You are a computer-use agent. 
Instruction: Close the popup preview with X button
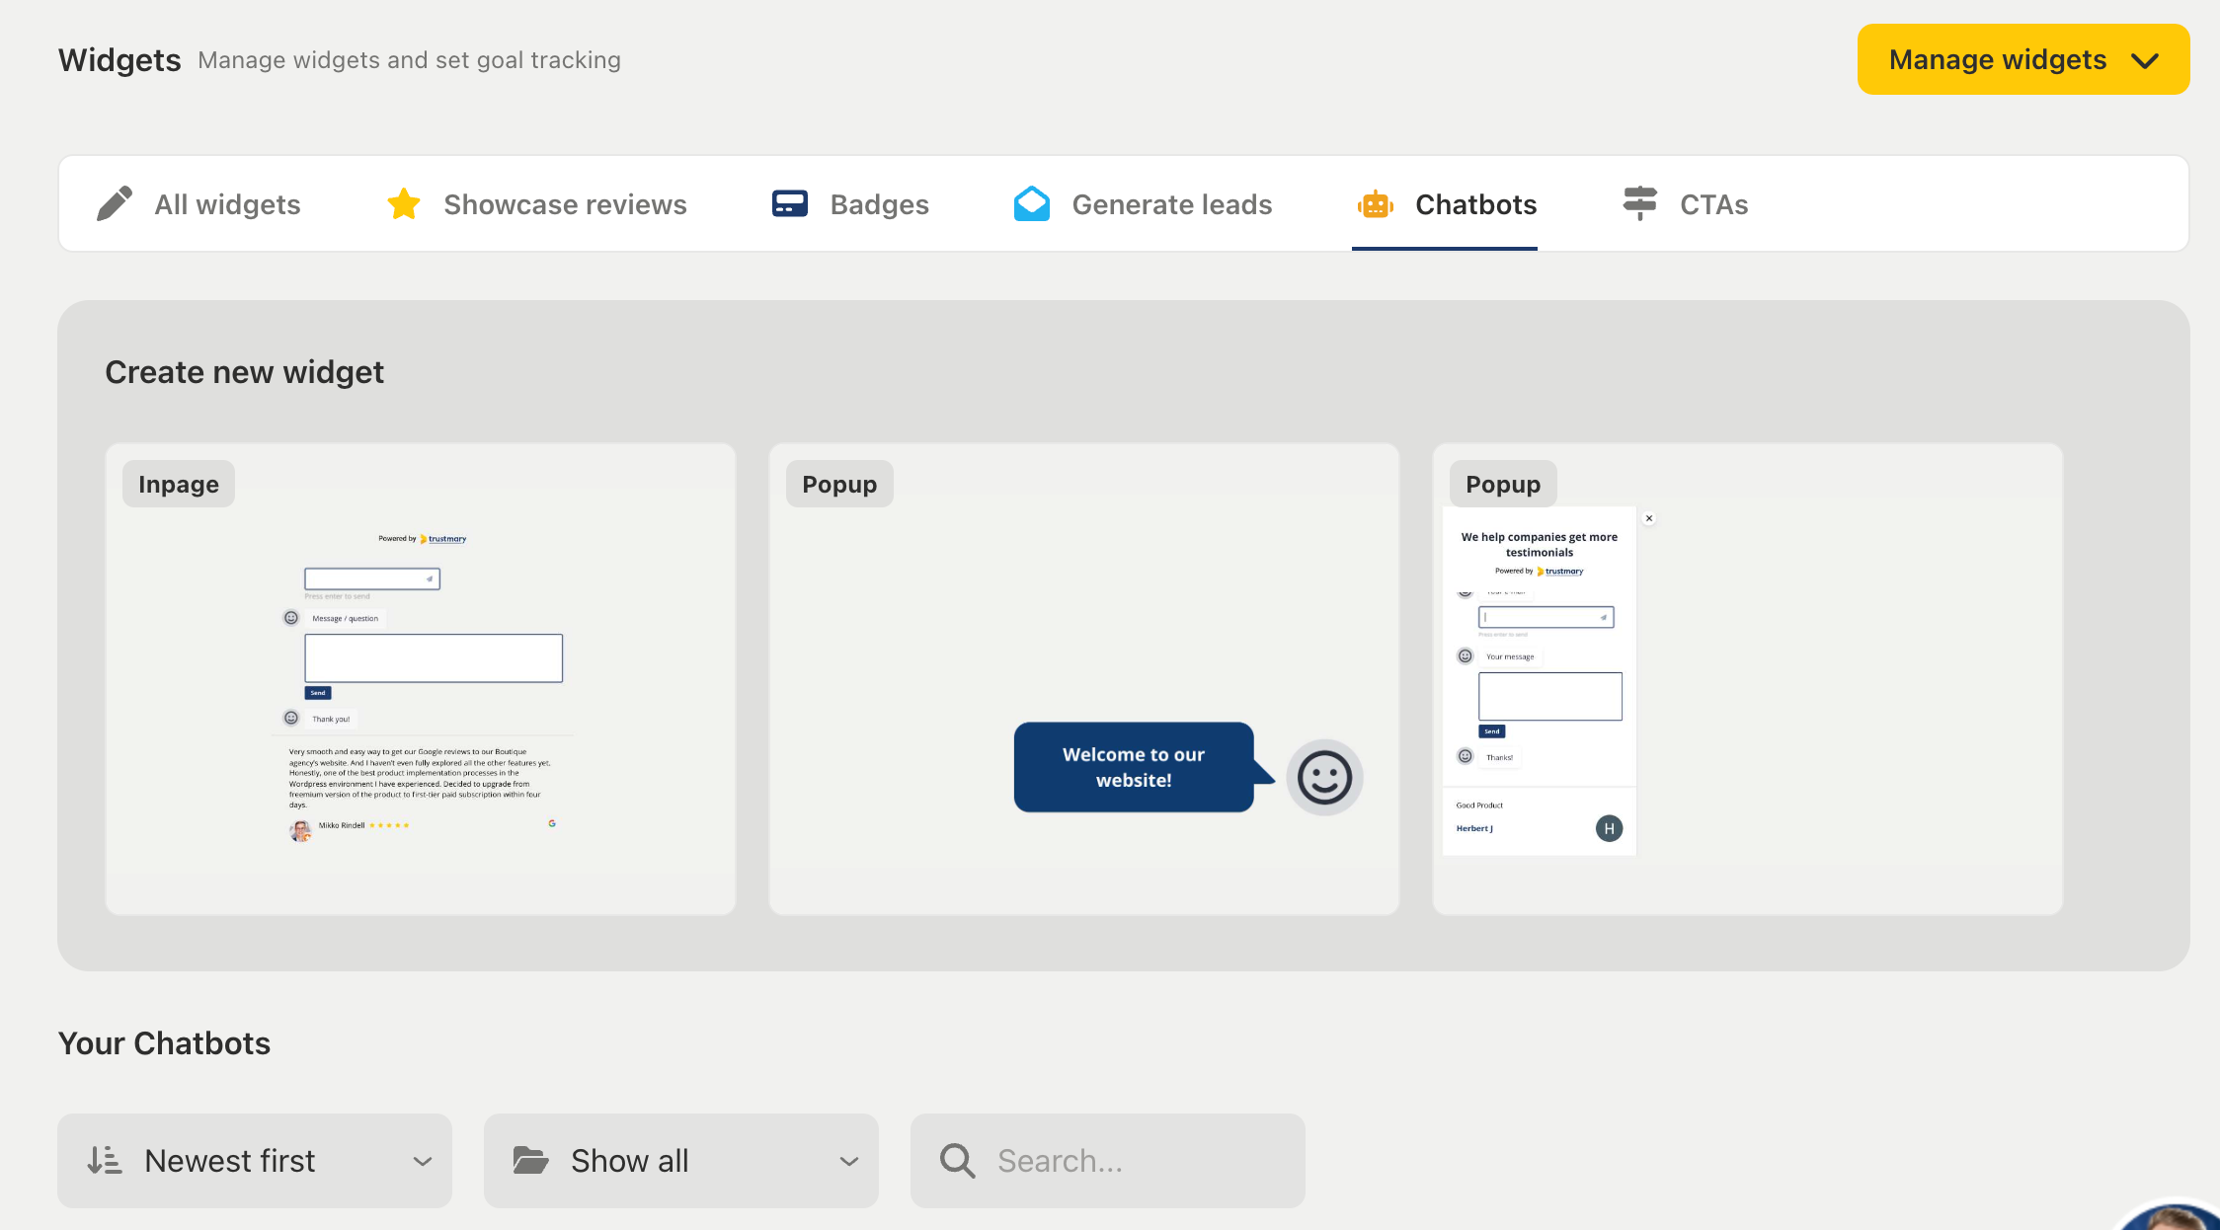pos(1649,518)
